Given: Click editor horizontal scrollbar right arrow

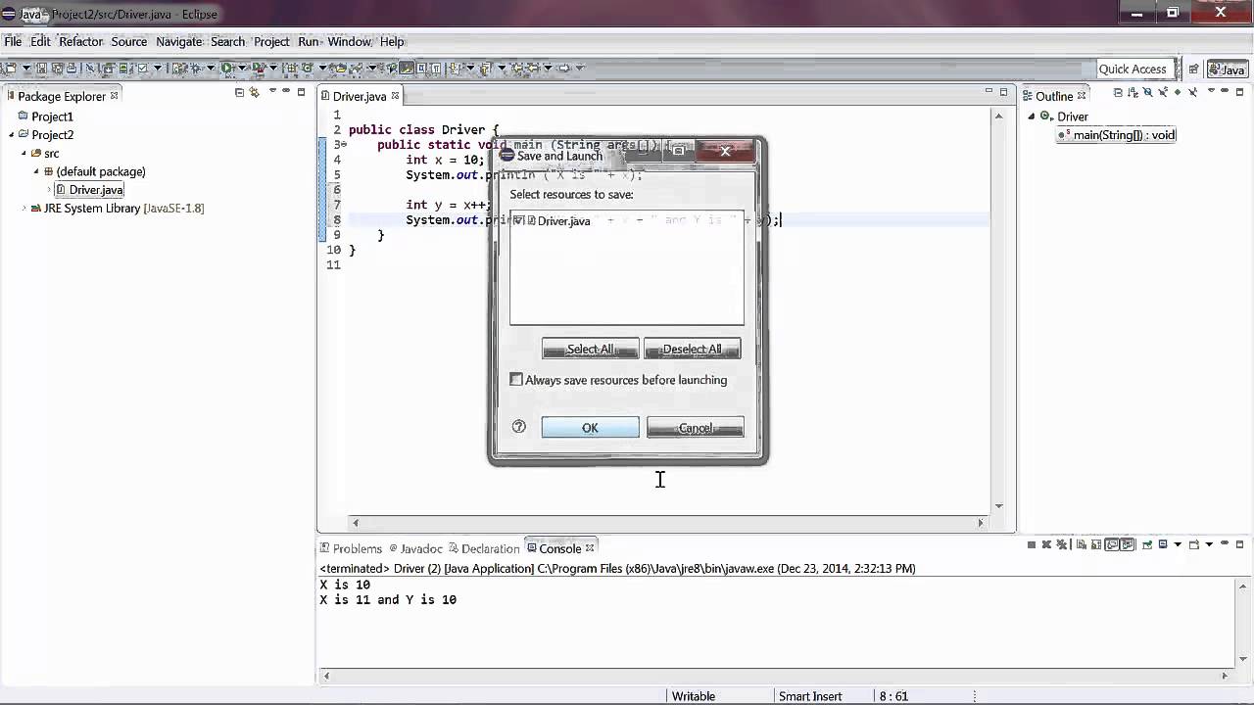Looking at the screenshot, I should point(981,523).
